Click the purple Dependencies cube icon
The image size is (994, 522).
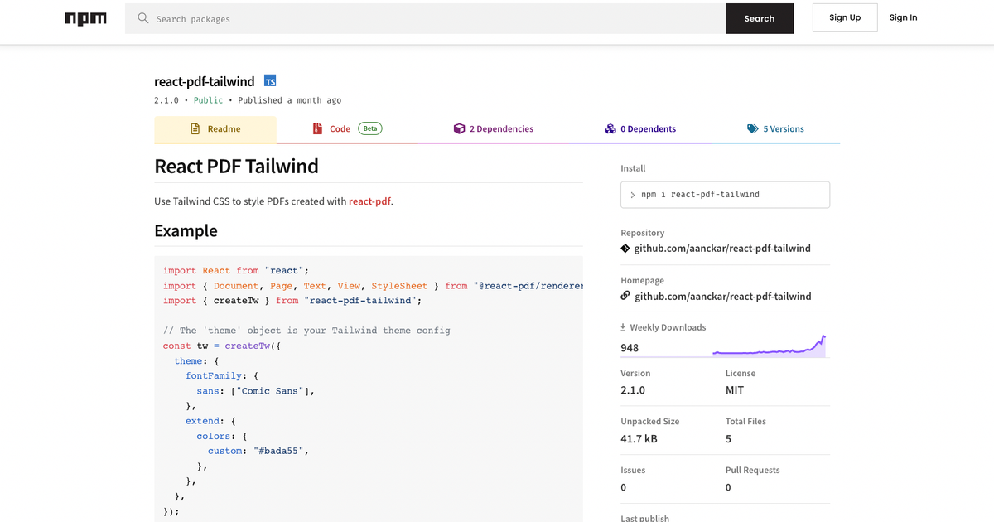tap(459, 129)
